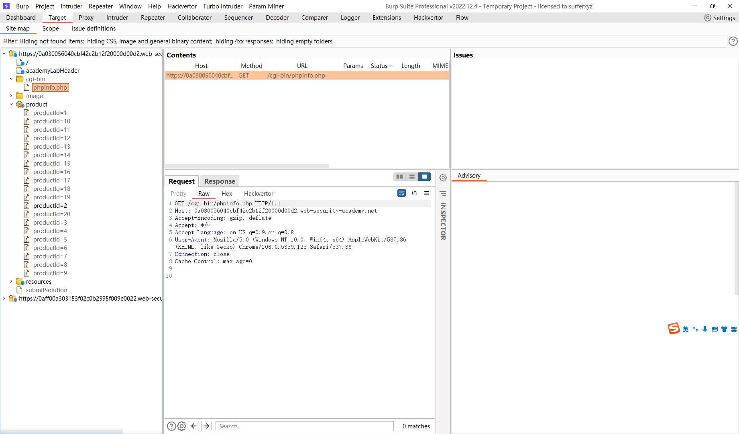Open the Scope sub-tab
The image size is (739, 434).
tap(51, 28)
